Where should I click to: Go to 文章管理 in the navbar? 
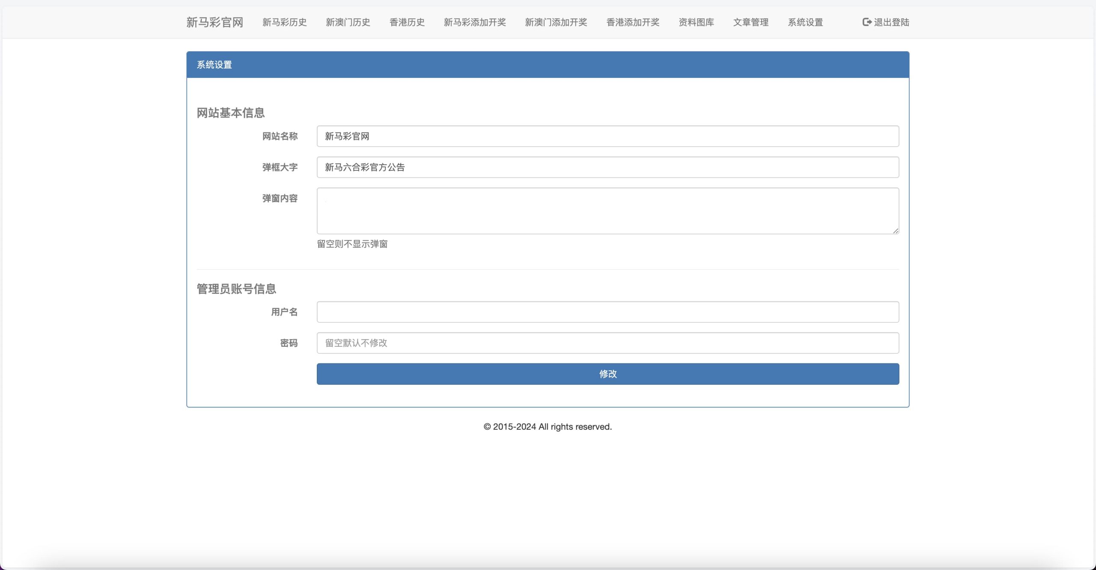751,22
